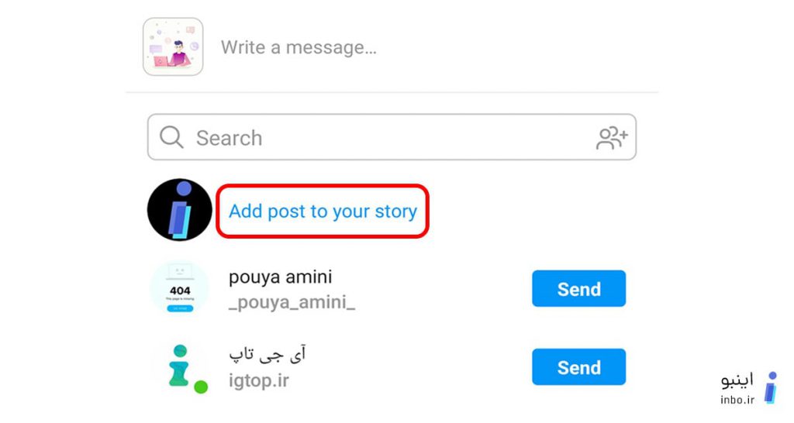794x423 pixels.
Task: Click the inbo.ir watermark logo icon
Action: tap(771, 387)
